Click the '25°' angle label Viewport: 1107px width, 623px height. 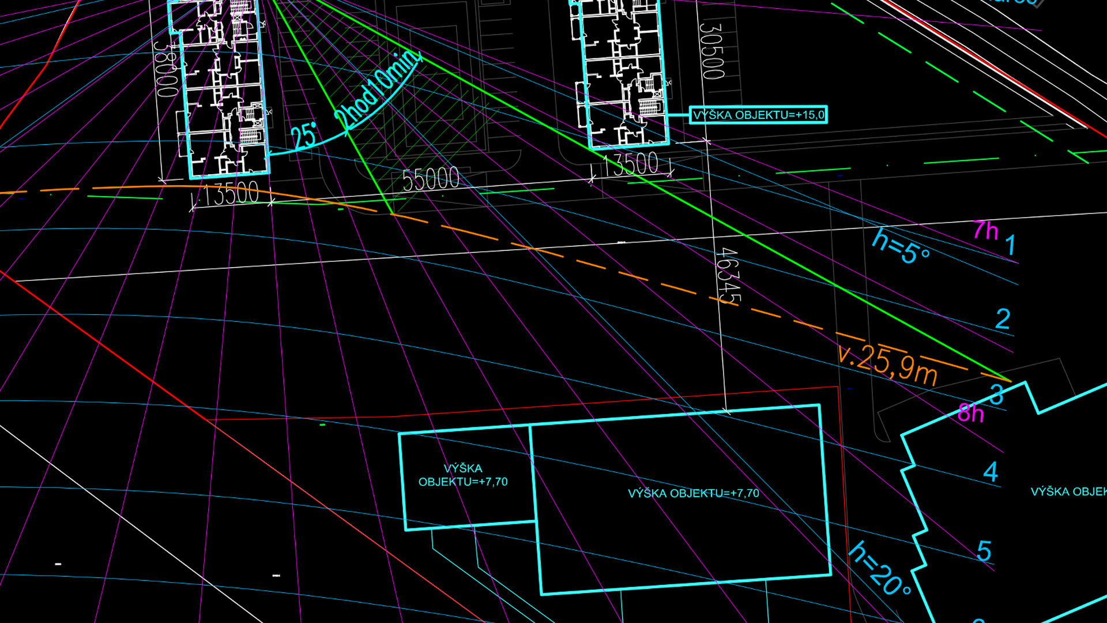click(304, 136)
